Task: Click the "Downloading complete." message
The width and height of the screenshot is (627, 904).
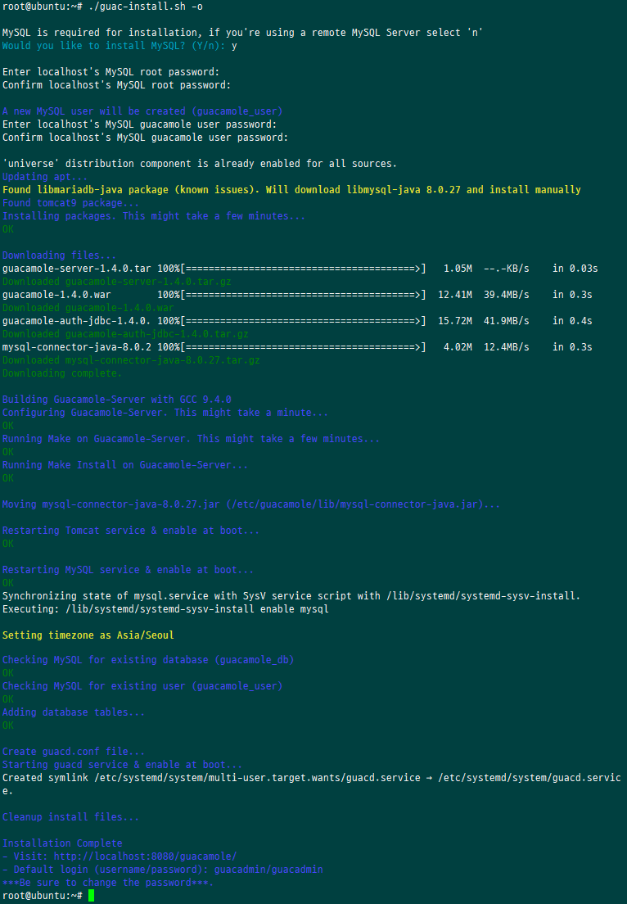Action: pos(62,373)
